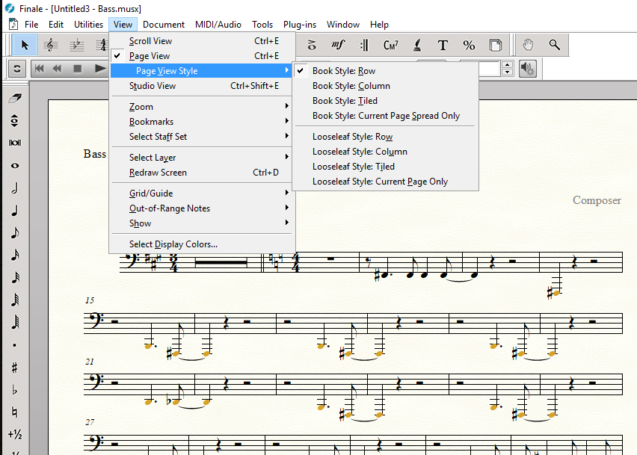Select the Chord tool (CM7)
Viewport: 637px width, 455px height.
click(x=390, y=45)
